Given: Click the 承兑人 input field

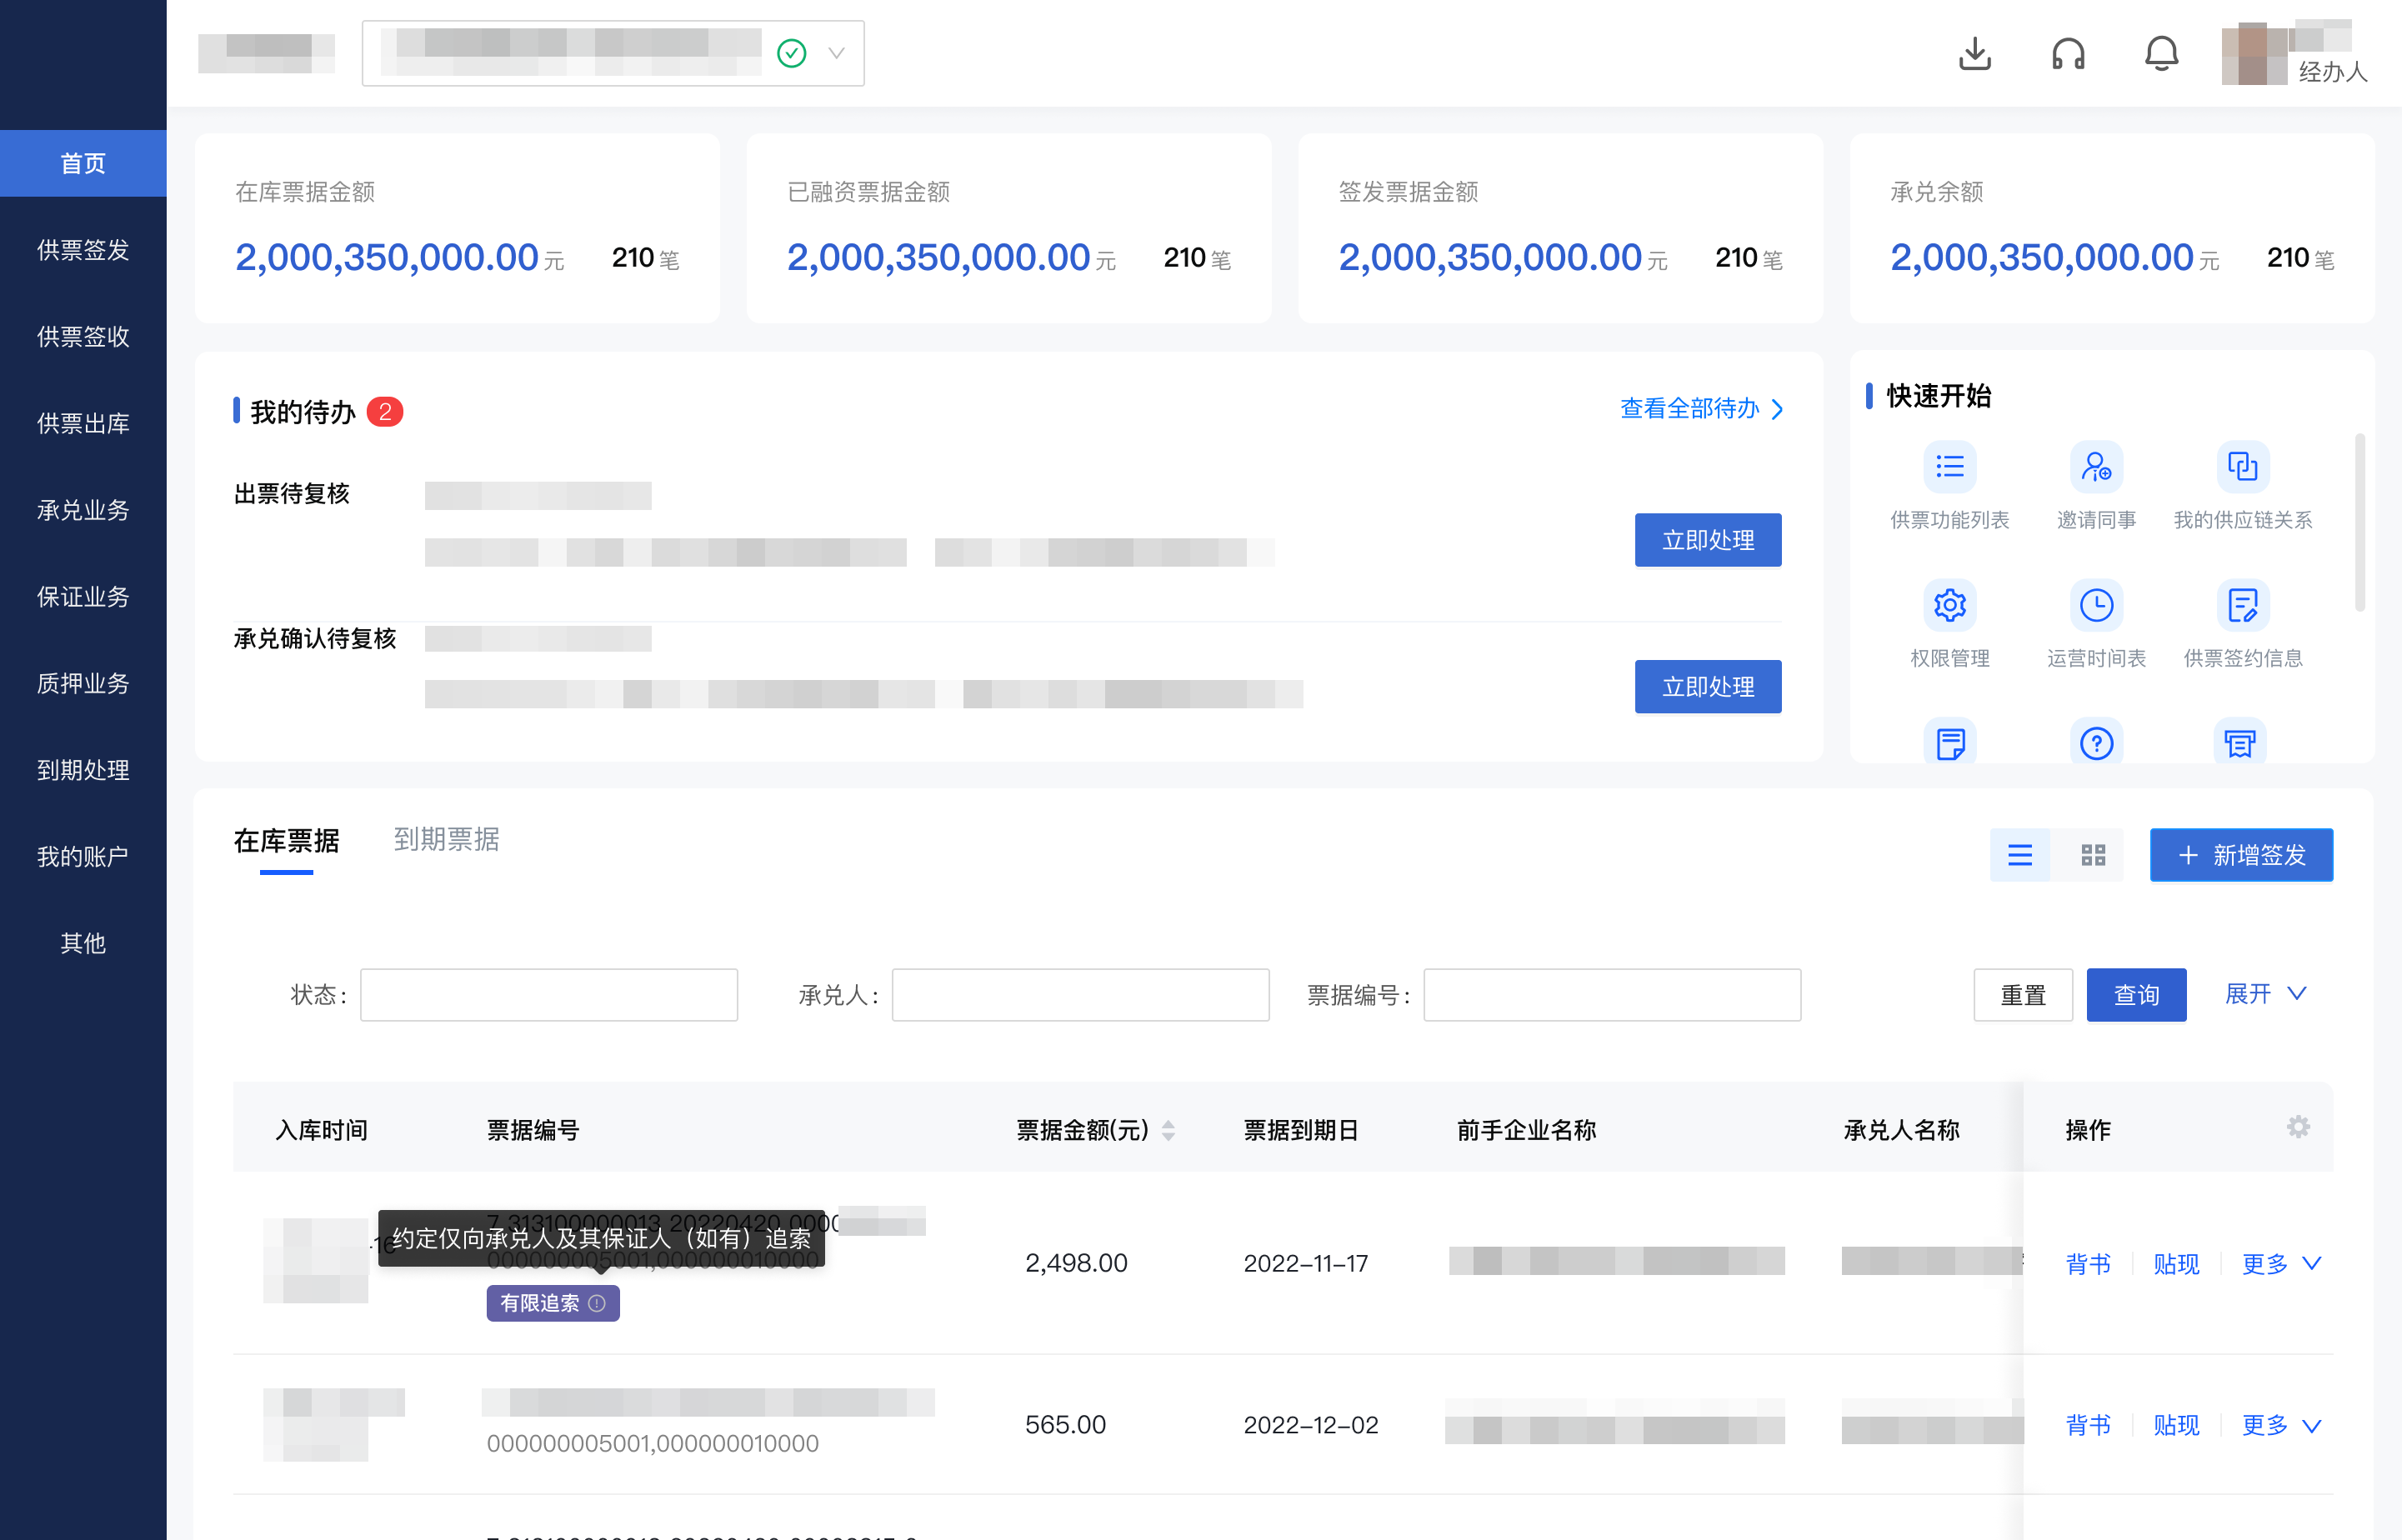Looking at the screenshot, I should coord(1080,995).
